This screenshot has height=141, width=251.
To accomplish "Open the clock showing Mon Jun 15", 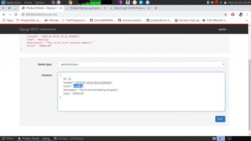I will [x=239, y=2].
